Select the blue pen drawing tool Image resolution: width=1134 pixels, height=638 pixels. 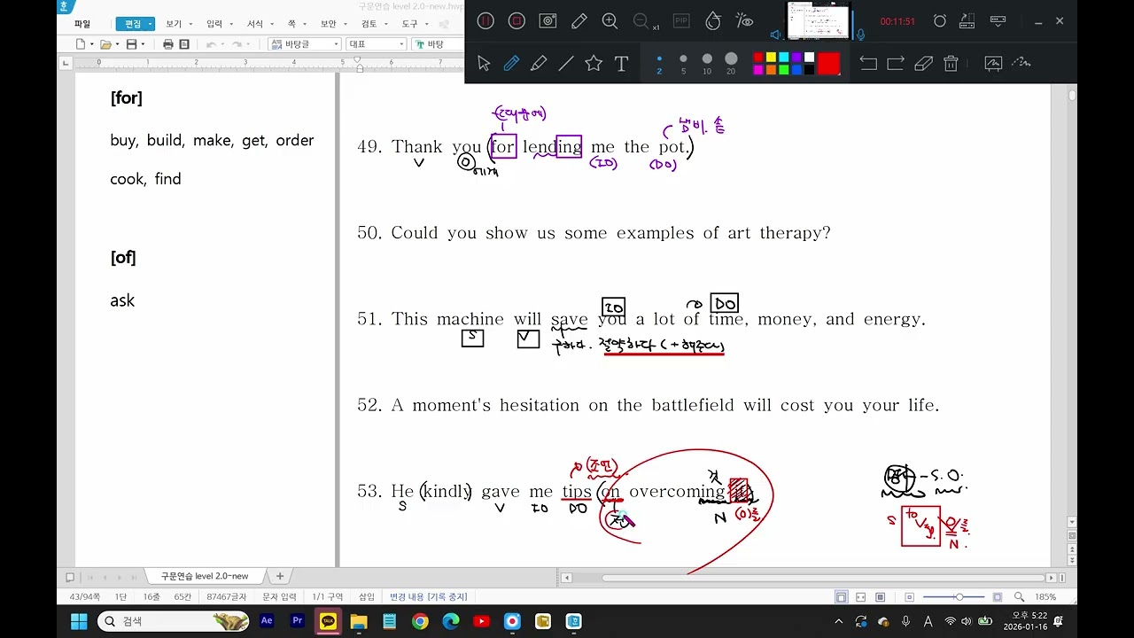point(511,63)
